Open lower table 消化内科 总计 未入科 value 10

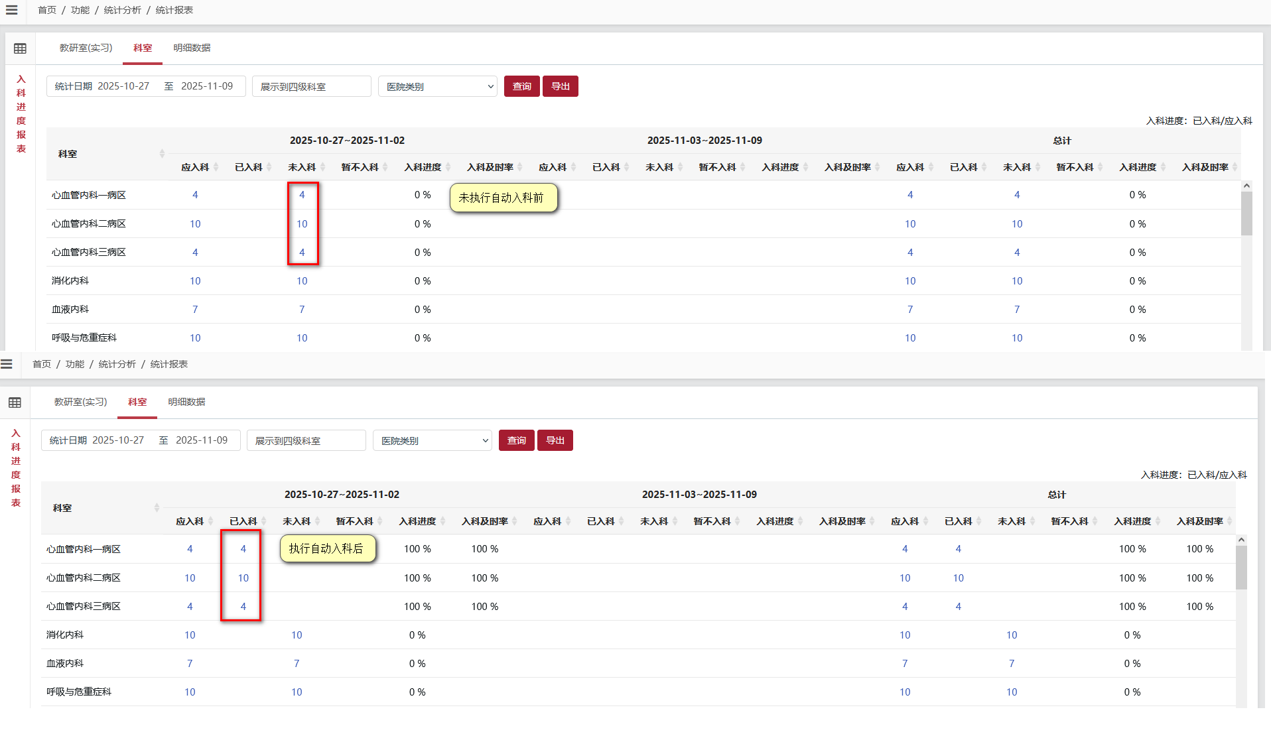point(1012,635)
